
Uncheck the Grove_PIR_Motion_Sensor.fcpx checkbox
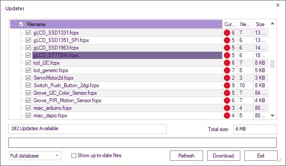click(x=28, y=100)
